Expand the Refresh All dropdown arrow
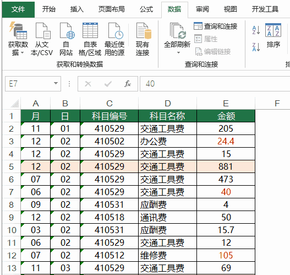The height and width of the screenshot is (275, 290). click(178, 52)
